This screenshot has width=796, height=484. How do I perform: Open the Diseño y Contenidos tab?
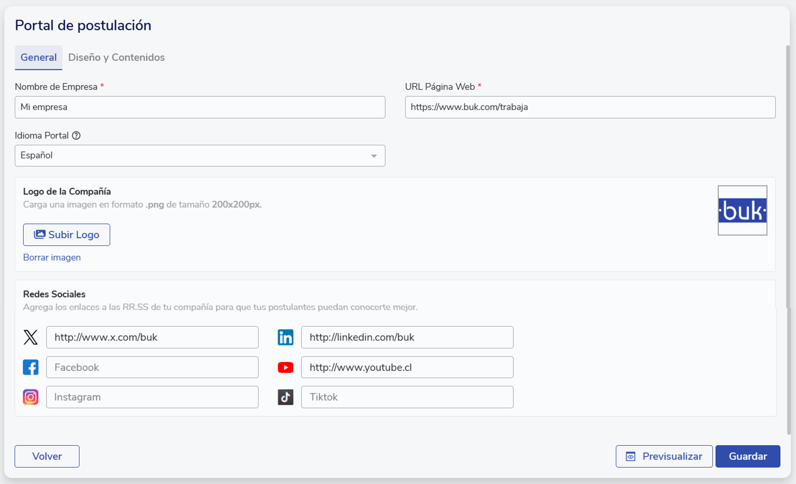pos(117,58)
